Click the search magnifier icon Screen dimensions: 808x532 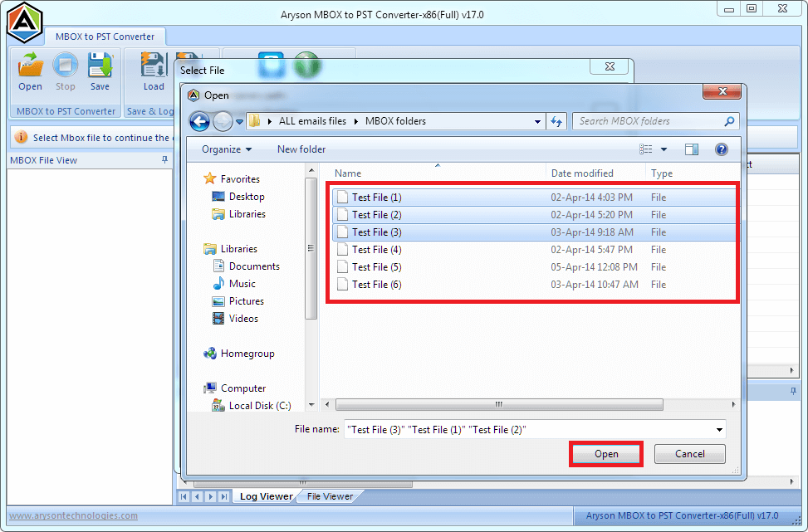[729, 121]
